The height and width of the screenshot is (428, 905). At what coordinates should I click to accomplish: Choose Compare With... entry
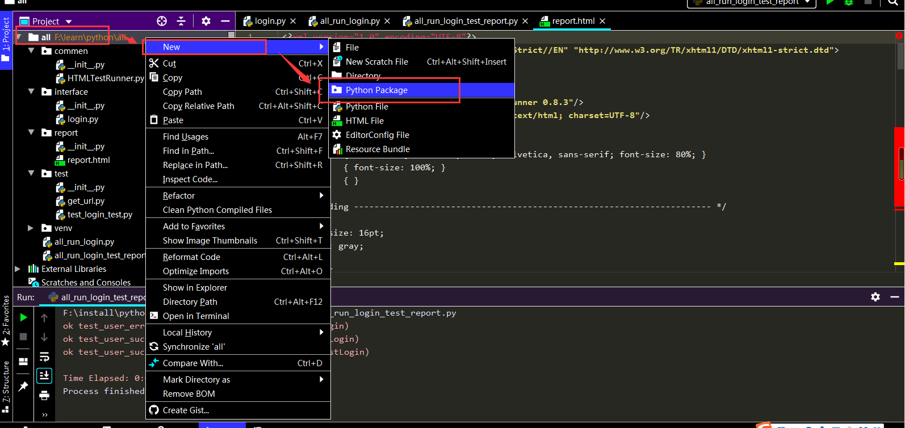238,363
